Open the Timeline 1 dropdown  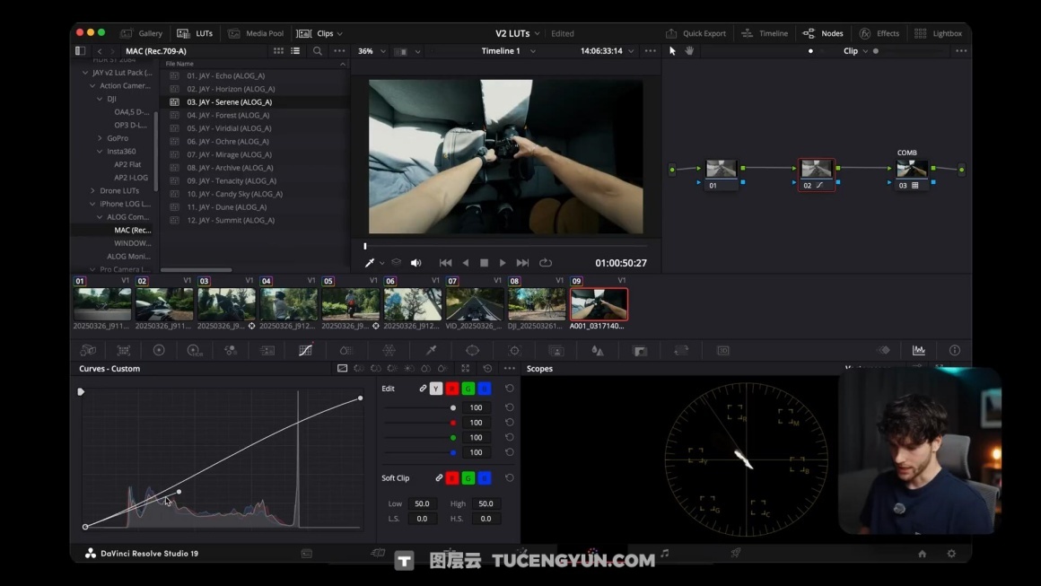(508, 51)
